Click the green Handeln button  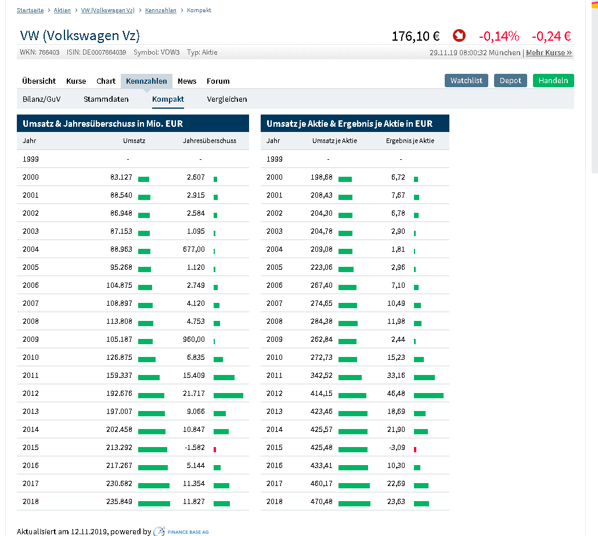tap(553, 81)
